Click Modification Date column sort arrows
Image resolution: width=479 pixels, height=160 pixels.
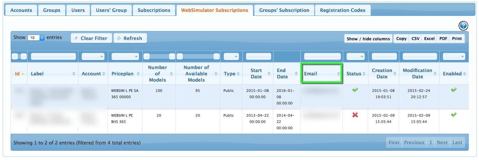(x=435, y=74)
